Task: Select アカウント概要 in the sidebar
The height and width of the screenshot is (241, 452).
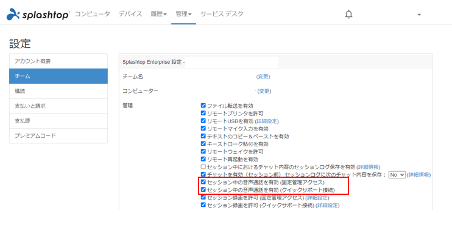Action: tap(58, 61)
